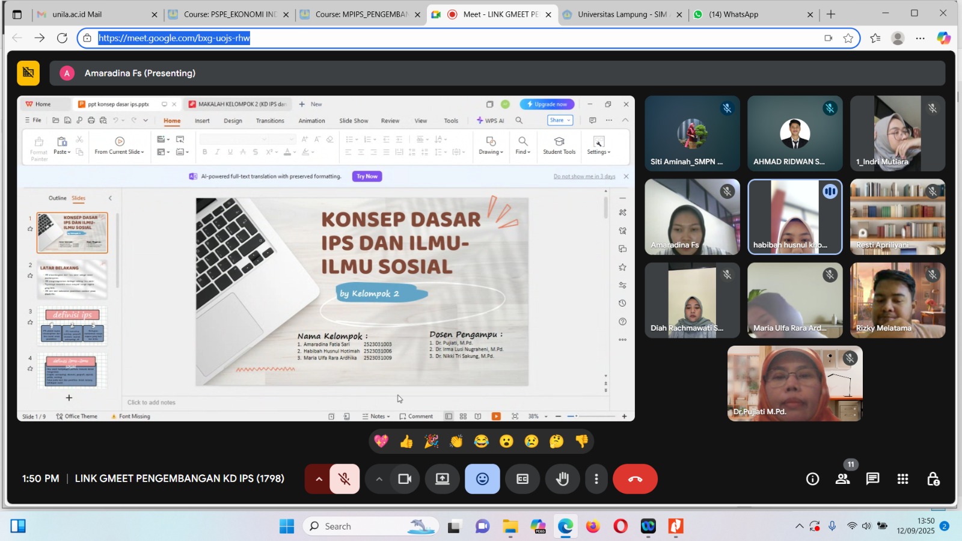
Task: Open chat with everyone
Action: click(x=872, y=479)
